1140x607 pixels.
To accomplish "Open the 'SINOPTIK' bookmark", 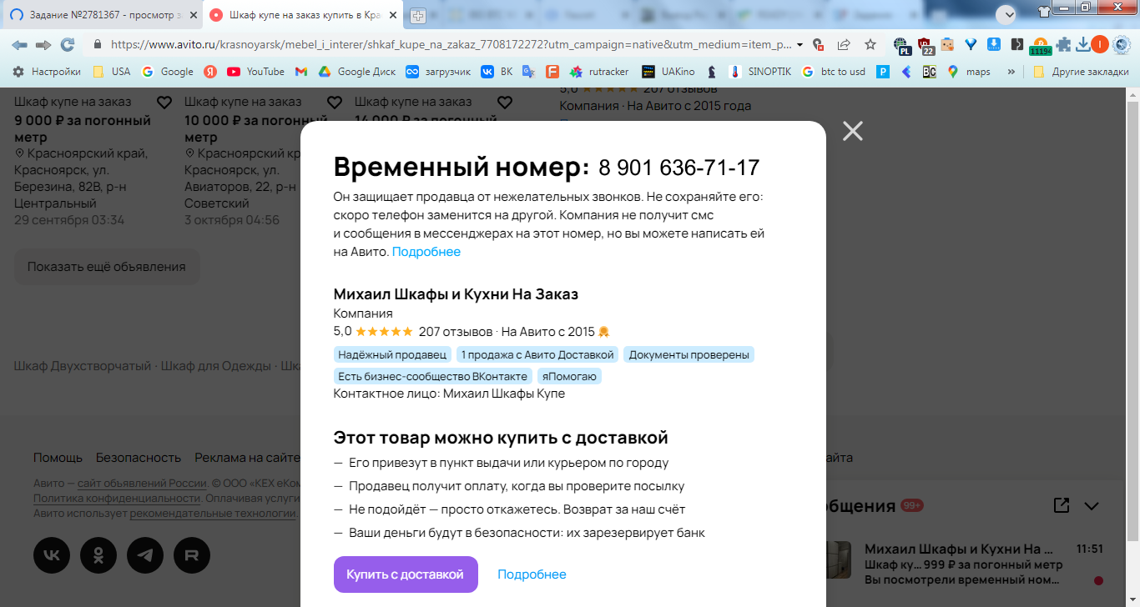I will coord(761,72).
